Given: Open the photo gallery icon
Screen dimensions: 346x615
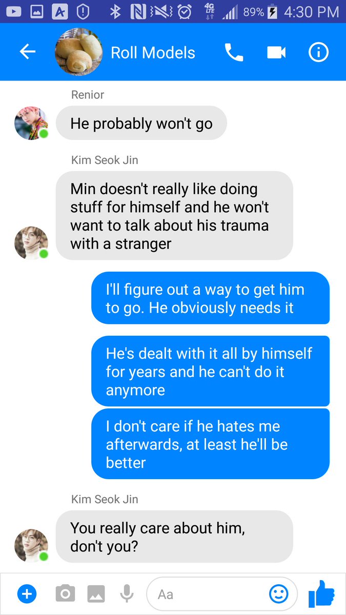Looking at the screenshot, I should click(x=96, y=594).
